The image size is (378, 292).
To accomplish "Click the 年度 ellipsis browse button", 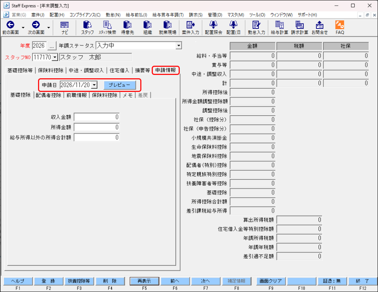I will pos(52,45).
